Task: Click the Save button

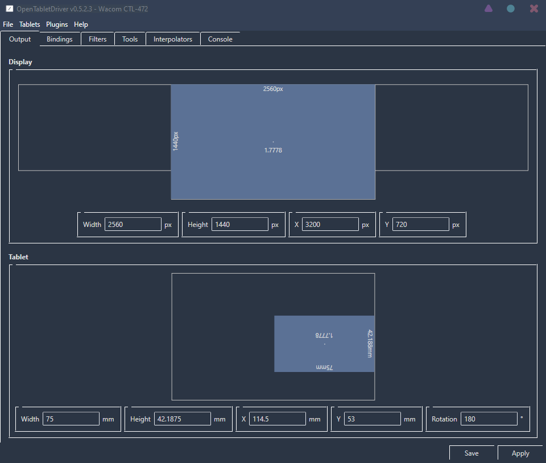Action: point(471,453)
